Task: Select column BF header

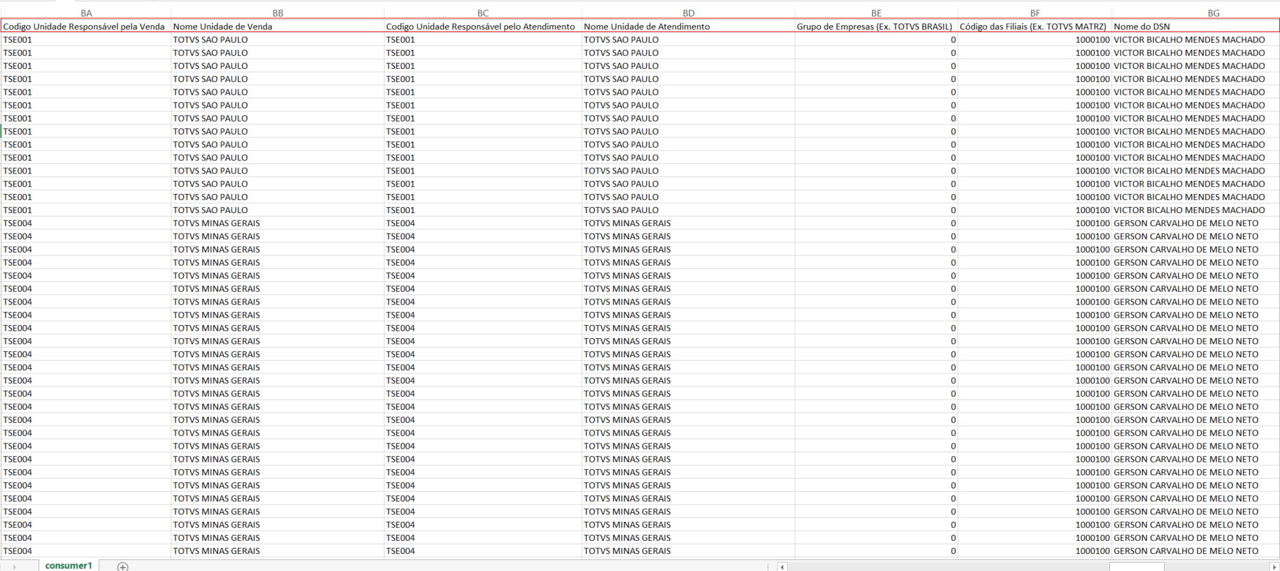Action: click(1035, 13)
